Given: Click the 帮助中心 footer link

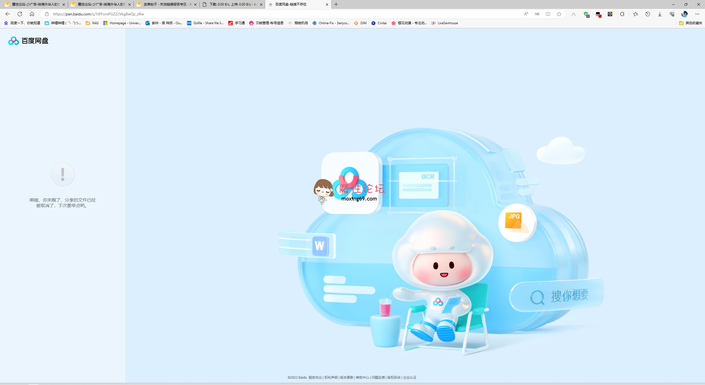Looking at the screenshot, I should 362,377.
